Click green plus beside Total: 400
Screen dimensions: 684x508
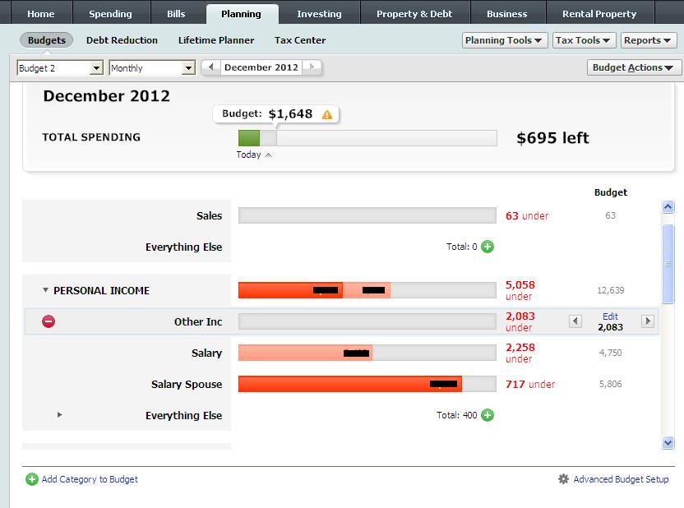click(488, 415)
